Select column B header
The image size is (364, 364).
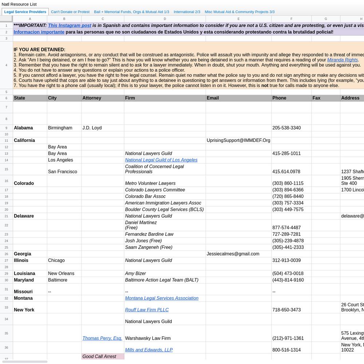[x=64, y=19]
